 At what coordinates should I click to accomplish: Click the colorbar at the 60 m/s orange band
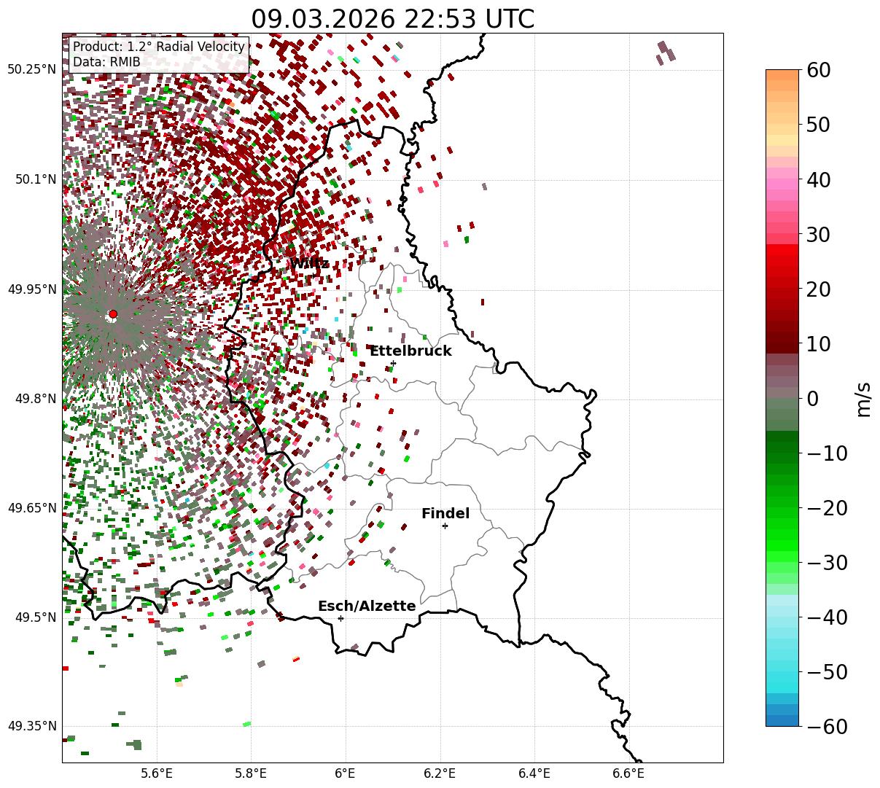tap(782, 74)
